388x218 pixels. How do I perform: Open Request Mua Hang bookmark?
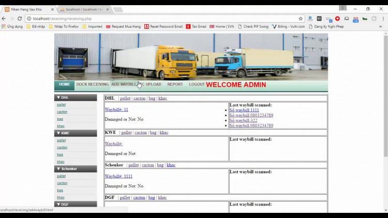123,26
